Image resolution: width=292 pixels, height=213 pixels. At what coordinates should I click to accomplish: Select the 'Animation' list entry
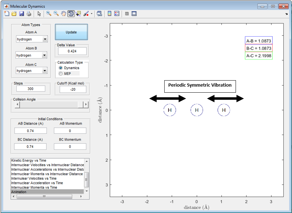click(48, 192)
